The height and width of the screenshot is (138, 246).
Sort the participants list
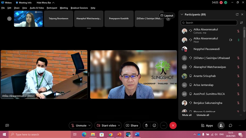coord(242,23)
